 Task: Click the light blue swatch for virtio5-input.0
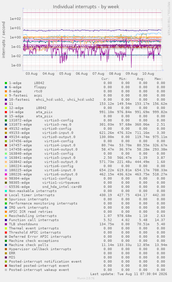point(6,158)
